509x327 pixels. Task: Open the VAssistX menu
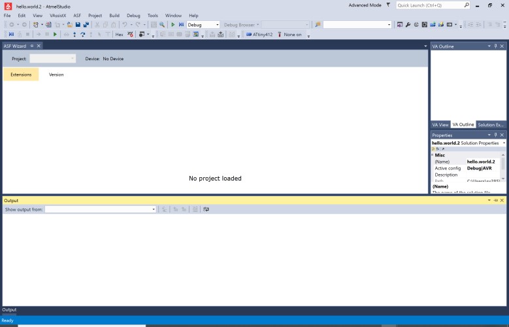click(x=57, y=15)
